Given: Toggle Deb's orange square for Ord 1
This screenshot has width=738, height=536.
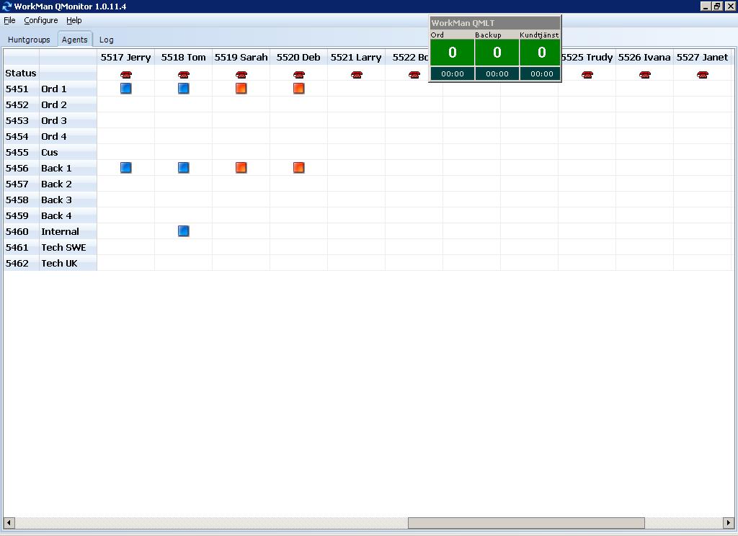Looking at the screenshot, I should (299, 89).
